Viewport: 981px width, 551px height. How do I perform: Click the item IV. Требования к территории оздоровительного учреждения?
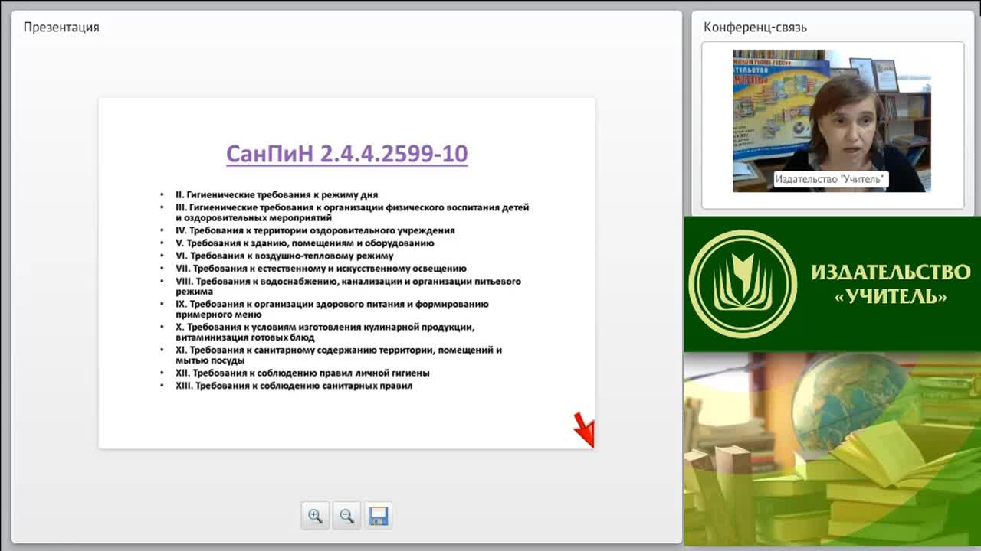click(315, 230)
